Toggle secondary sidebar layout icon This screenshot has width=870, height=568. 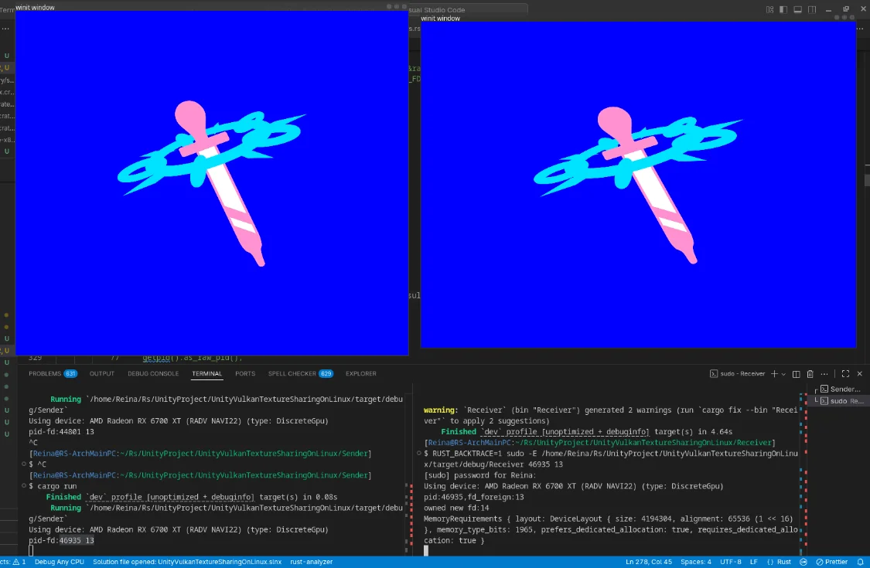812,9
